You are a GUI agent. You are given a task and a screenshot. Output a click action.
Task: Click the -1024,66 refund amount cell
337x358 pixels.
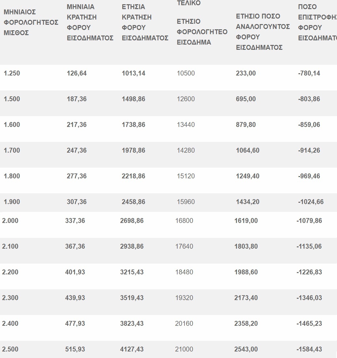pyautogui.click(x=311, y=202)
